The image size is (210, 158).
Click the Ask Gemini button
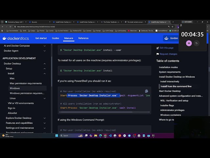tap(187, 22)
